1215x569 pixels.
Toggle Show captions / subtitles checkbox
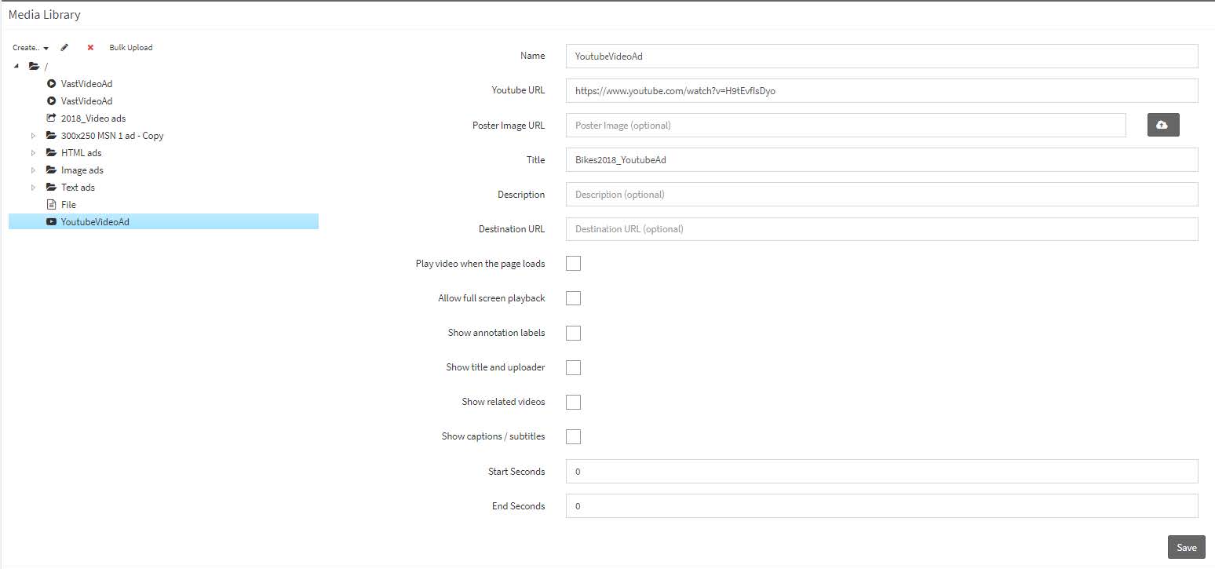pos(573,436)
